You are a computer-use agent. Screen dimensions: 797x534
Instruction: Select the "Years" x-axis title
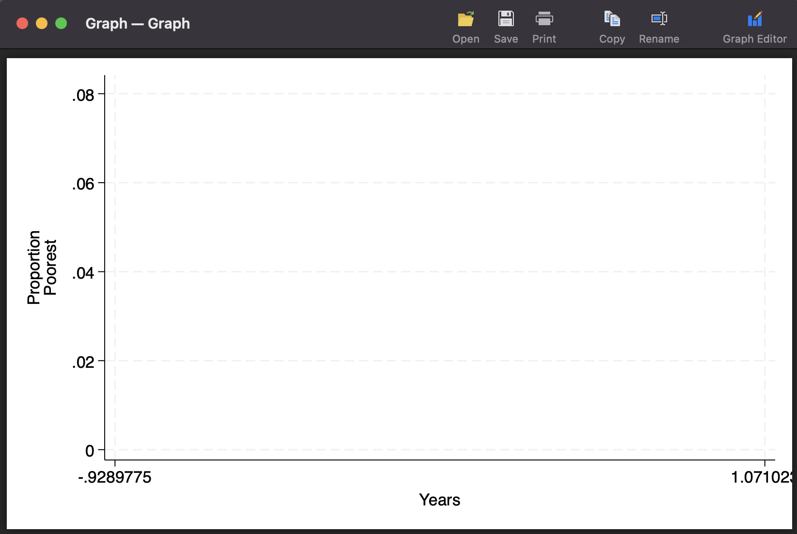(439, 500)
